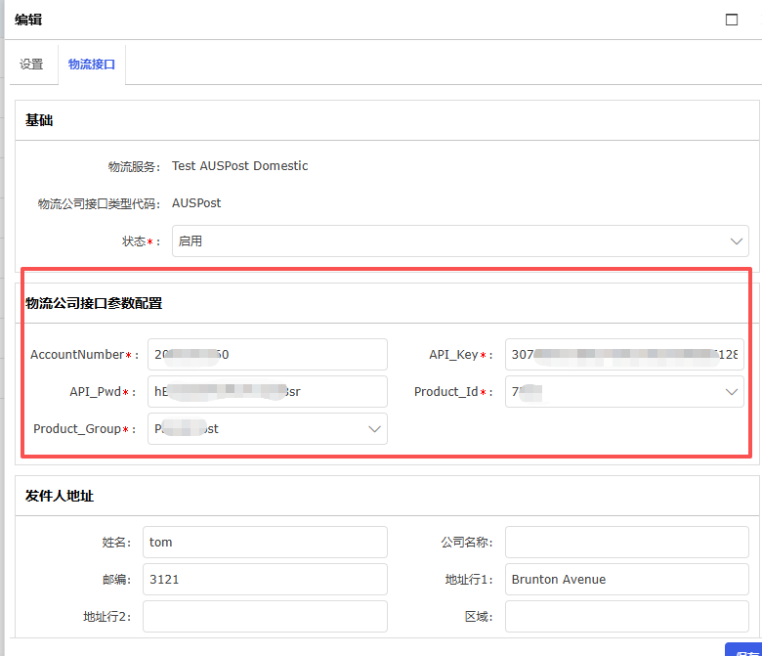Click the 物流公司接口参数配置 section heading

click(x=94, y=303)
